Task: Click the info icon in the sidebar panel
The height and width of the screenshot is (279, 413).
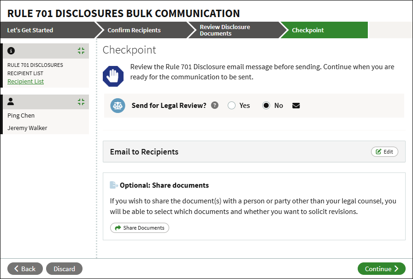Action: (x=11, y=51)
